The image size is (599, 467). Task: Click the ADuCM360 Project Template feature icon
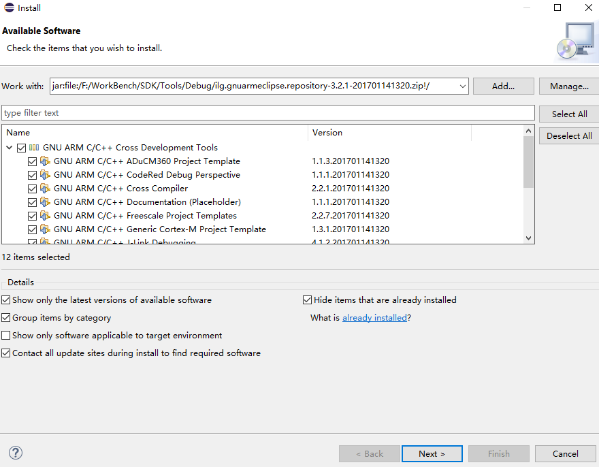coord(45,161)
